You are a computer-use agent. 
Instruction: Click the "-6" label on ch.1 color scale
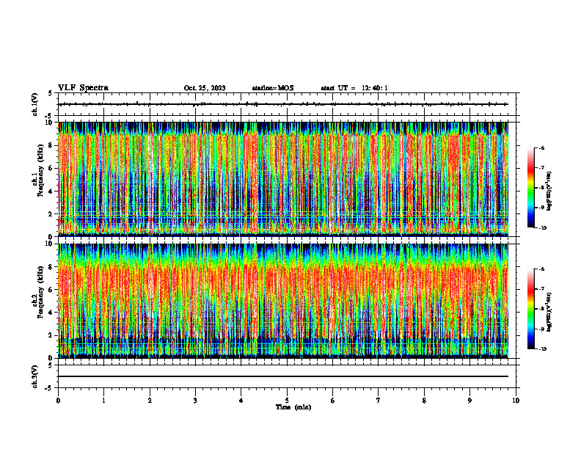[542, 148]
